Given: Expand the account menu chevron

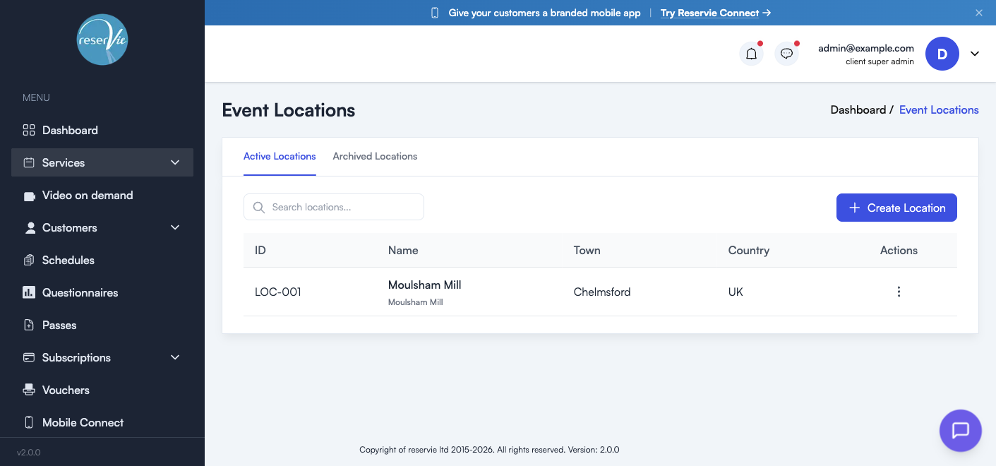Looking at the screenshot, I should click(x=975, y=54).
